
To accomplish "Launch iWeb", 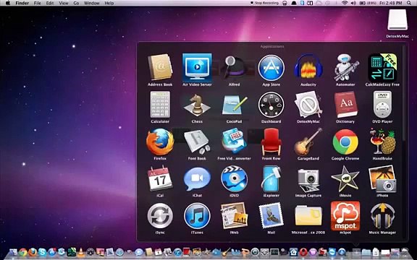I will [234, 216].
